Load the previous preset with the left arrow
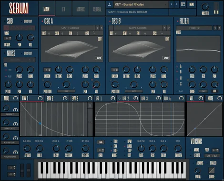The width and height of the screenshot is (224, 181). pos(172,4)
